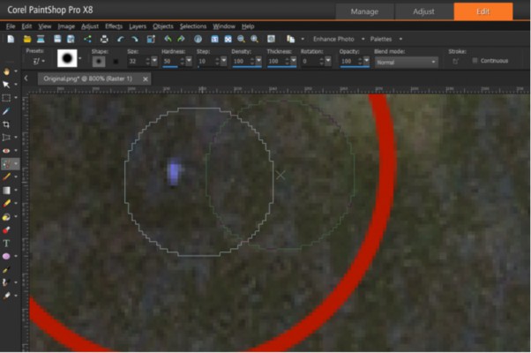
Task: Select the Straighten perspective tool
Action: pyautogui.click(x=6, y=138)
